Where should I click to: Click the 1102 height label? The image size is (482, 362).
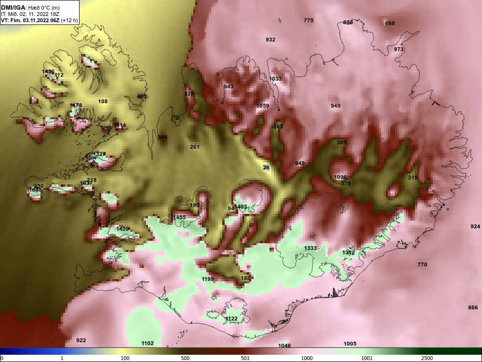(x=147, y=344)
